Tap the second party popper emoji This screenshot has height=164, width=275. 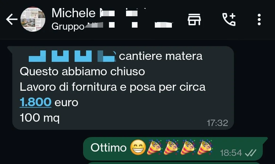171,147
